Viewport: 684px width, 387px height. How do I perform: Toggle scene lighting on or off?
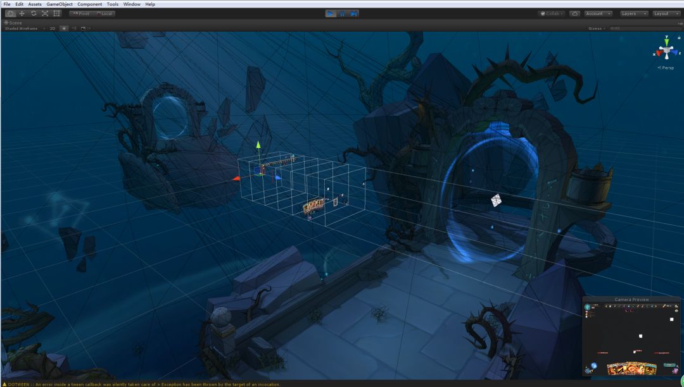tap(63, 28)
